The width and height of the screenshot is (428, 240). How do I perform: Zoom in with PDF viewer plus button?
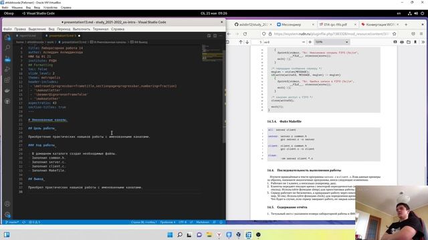310,42
